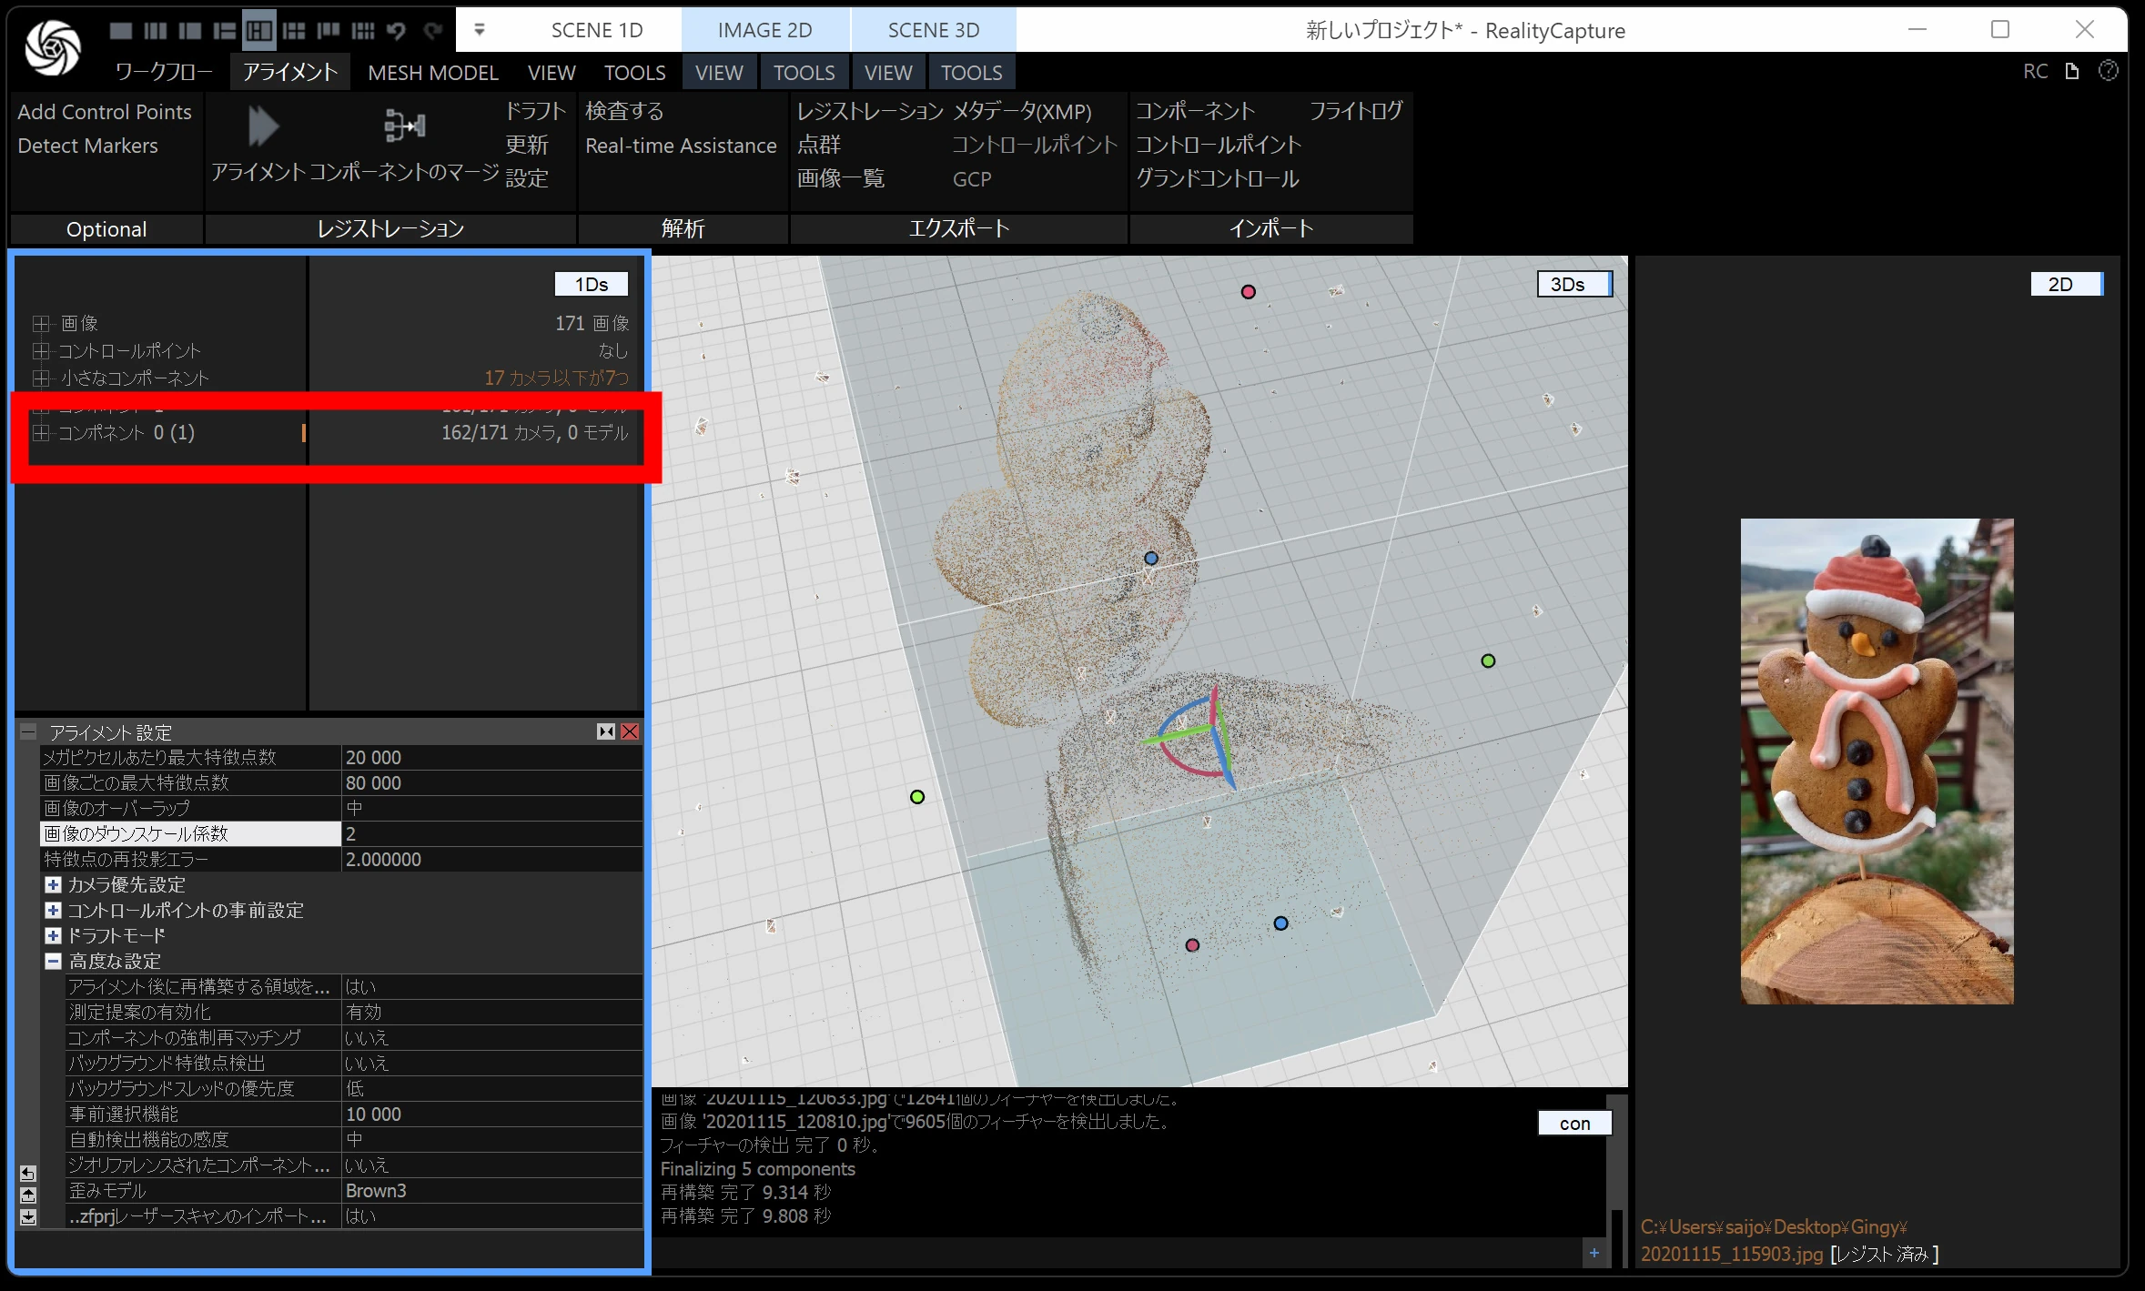Click the redo arrow icon
Screen dimensions: 2145x1291
pyautogui.click(x=433, y=31)
